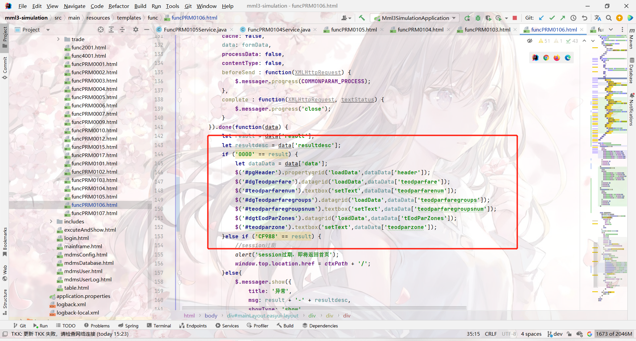Screen dimensions: 636x341
Task: Toggle reader mode eye icon in editor
Action: click(530, 41)
